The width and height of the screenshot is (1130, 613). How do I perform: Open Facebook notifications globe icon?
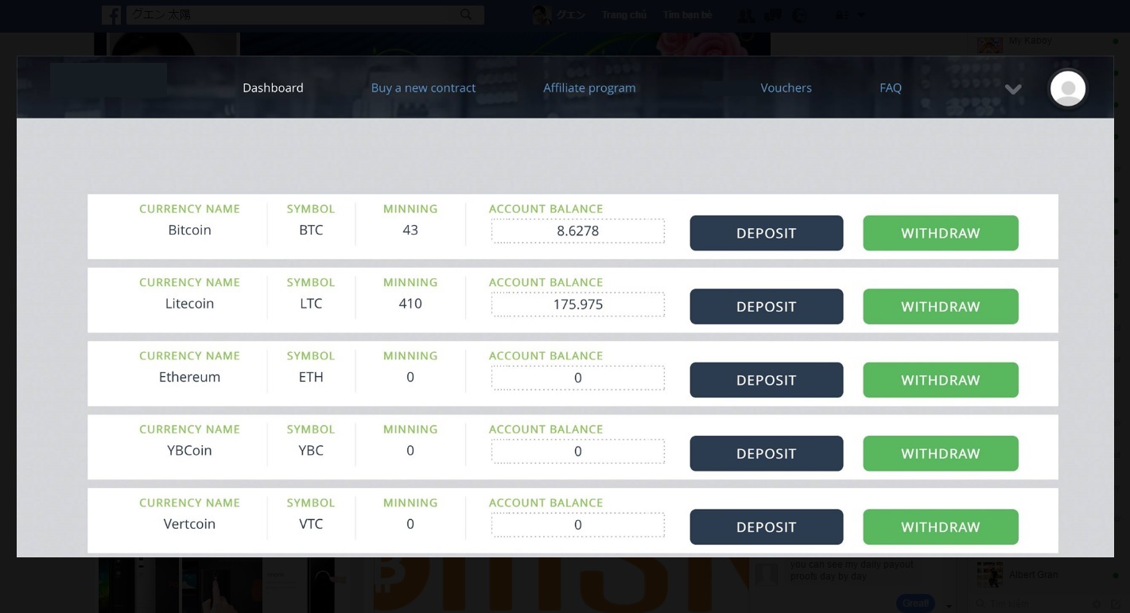[799, 15]
